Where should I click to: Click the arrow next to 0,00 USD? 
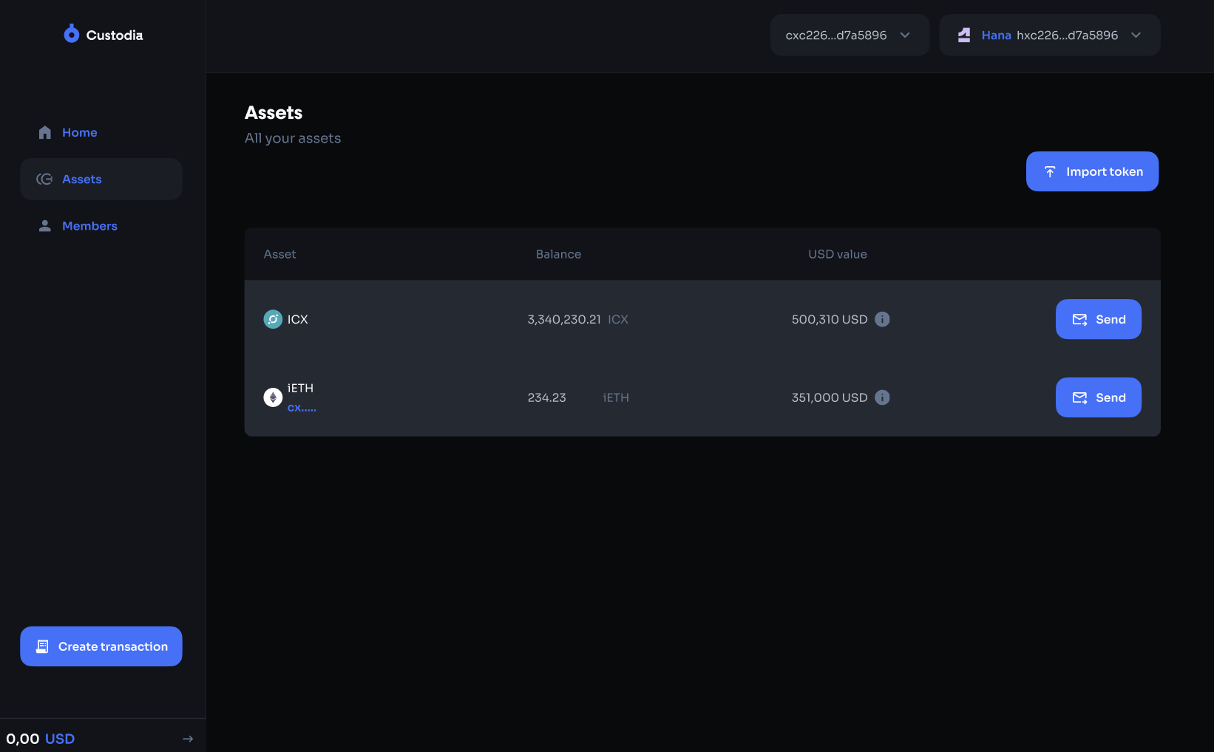[188, 739]
